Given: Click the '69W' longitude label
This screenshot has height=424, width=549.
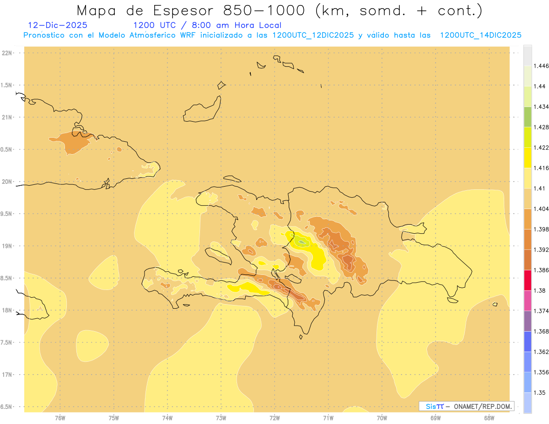Looking at the screenshot, I should coord(436,418).
